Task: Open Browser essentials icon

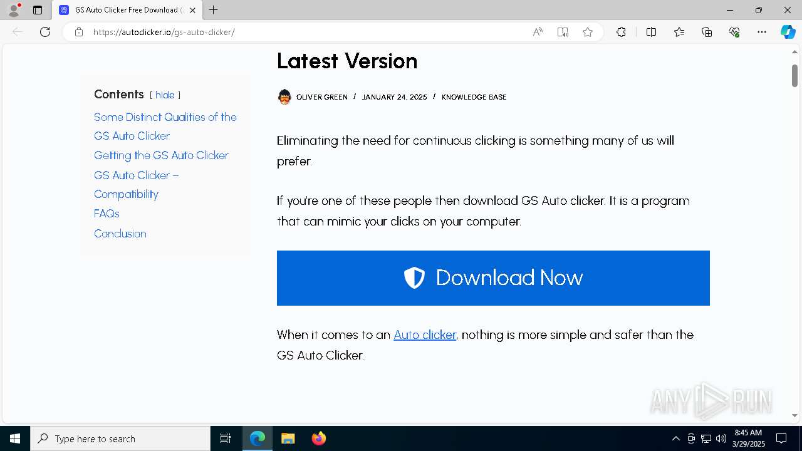Action: pyautogui.click(x=734, y=32)
